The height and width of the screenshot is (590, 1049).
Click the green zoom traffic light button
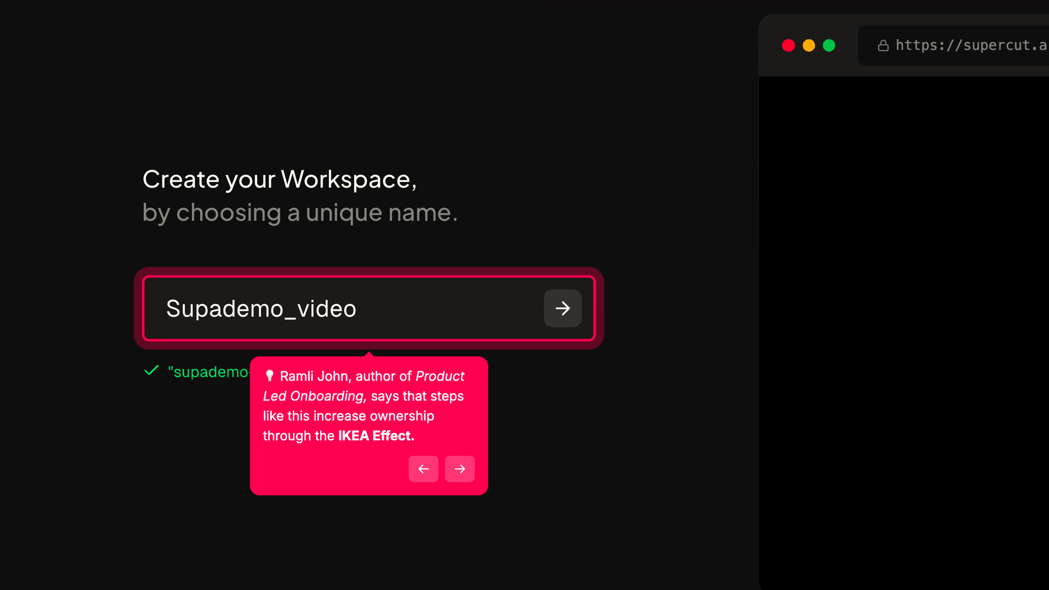click(828, 45)
